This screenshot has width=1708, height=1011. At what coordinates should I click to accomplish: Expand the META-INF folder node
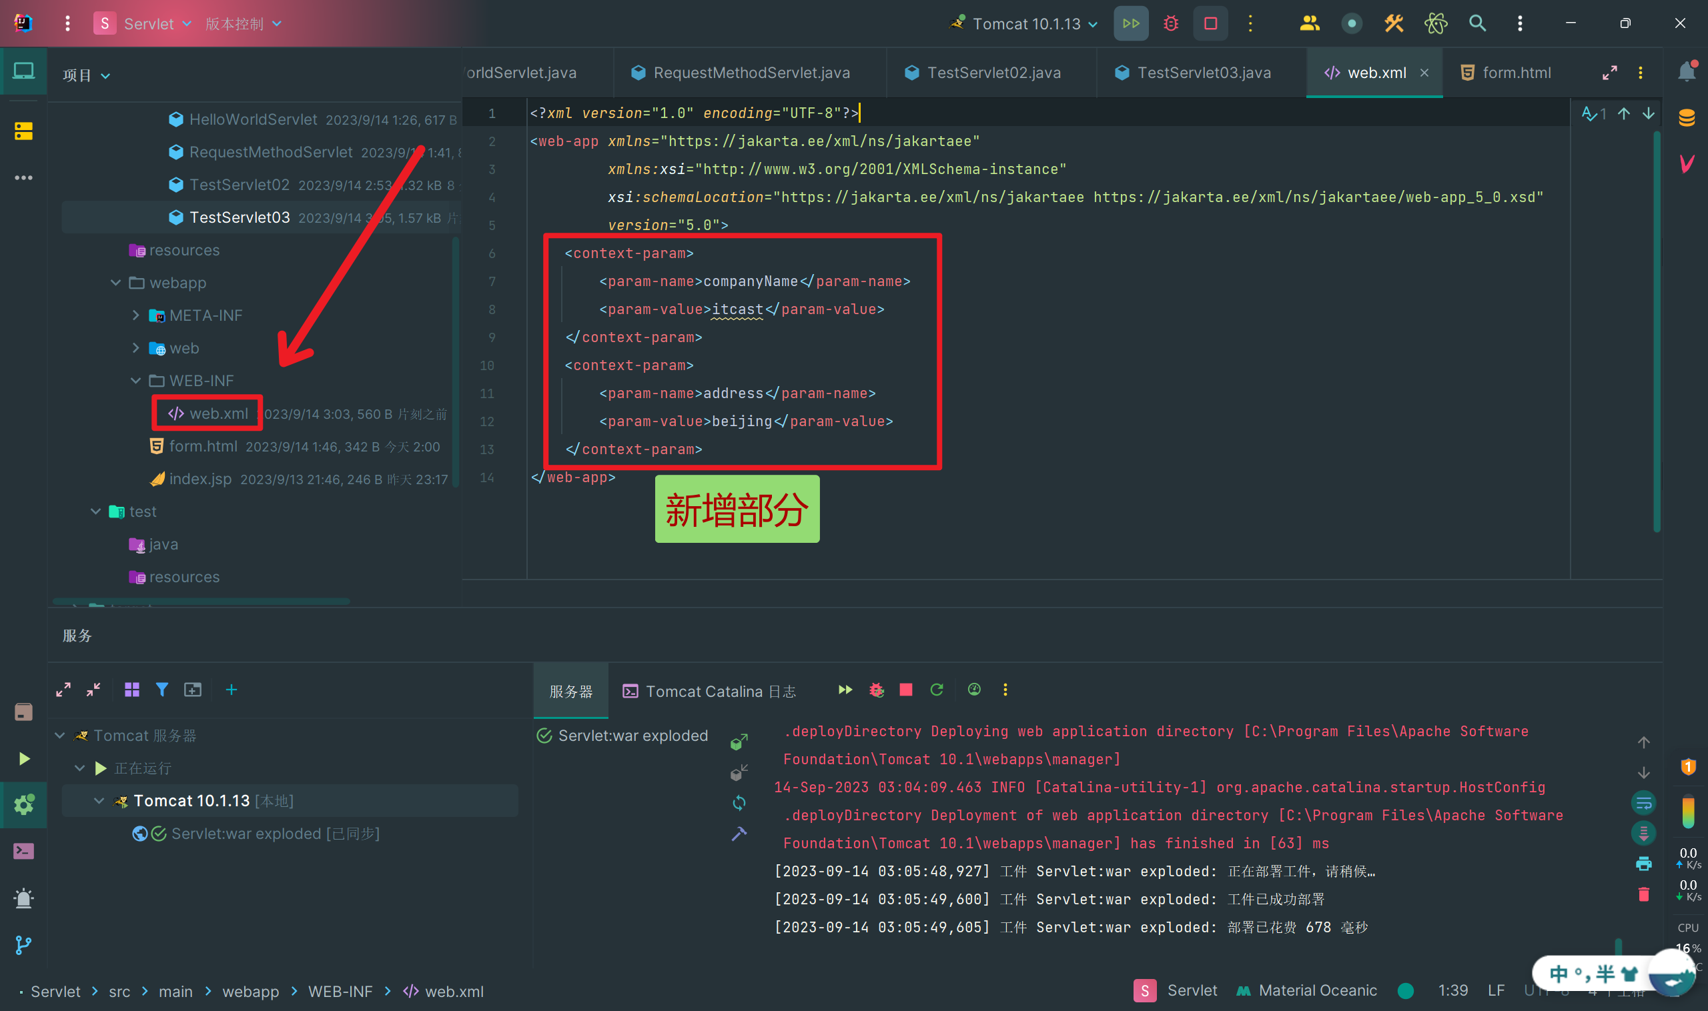coord(135,315)
